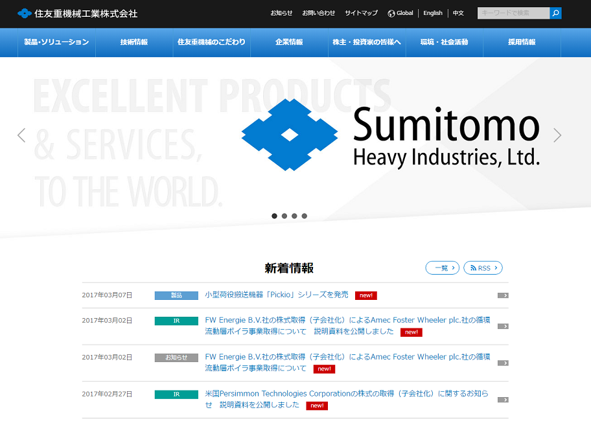This screenshot has width=591, height=434.
Task: Select the fourth carousel dot
Action: [305, 216]
